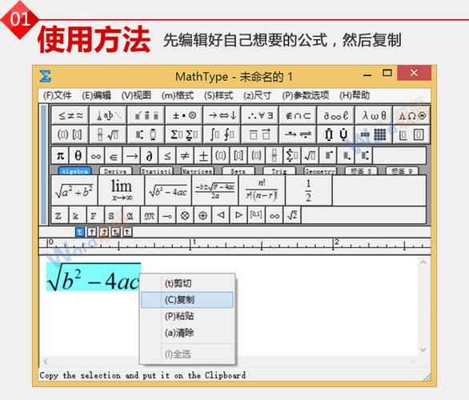Select the left-aligned tab stop button
This screenshot has width=469, height=400.
(x=79, y=232)
